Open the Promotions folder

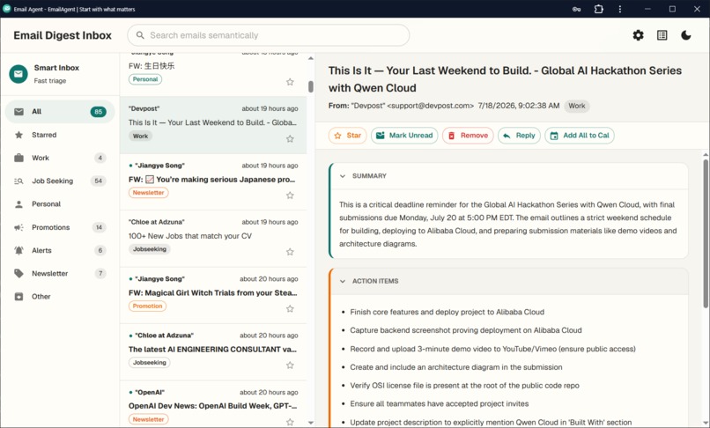pos(60,227)
